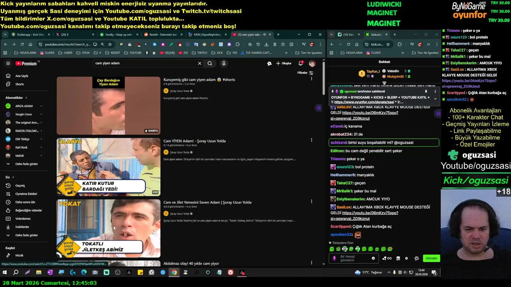This screenshot has width=511, height=287.
Task: Switch to the MSN browser tab
Action: click(x=207, y=35)
